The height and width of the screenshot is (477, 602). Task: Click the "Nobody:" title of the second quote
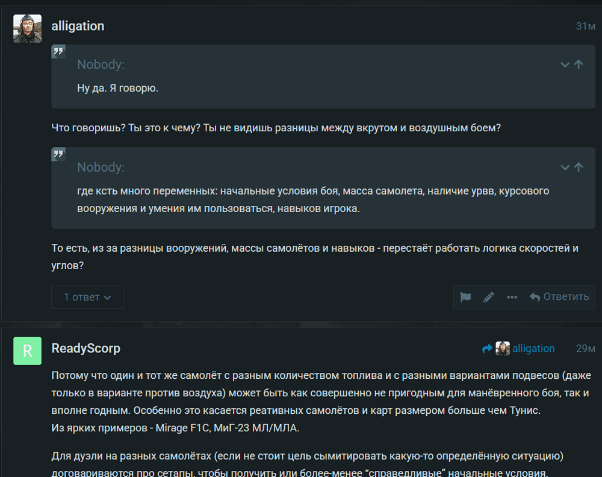point(101,167)
